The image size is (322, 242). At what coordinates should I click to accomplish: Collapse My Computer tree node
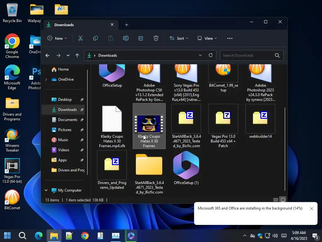[x=46, y=190]
